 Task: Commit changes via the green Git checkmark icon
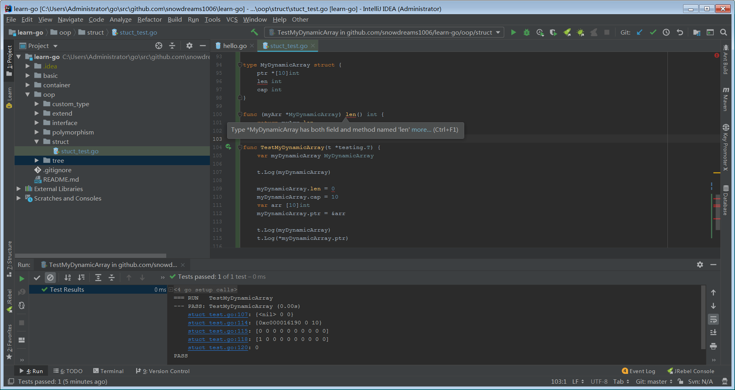pos(653,32)
